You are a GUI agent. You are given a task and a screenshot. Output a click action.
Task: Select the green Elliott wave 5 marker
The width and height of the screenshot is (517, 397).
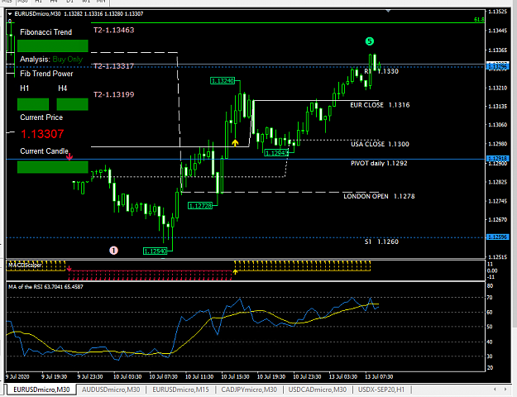[370, 41]
